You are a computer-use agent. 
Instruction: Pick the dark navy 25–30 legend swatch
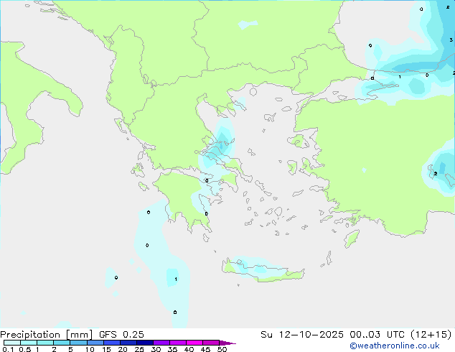(145, 343)
